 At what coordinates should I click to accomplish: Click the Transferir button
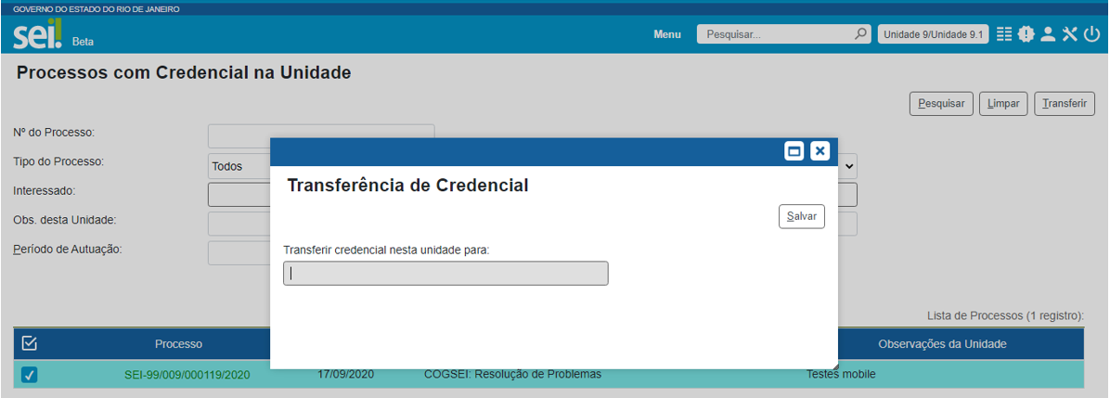tap(1064, 104)
